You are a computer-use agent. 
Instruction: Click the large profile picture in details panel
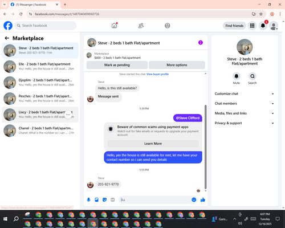point(245,47)
